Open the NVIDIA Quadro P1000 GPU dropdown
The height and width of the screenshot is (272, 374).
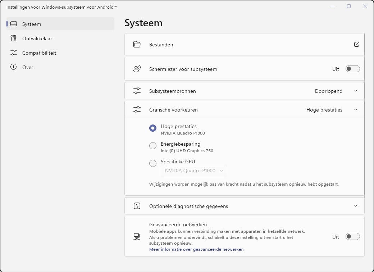(x=194, y=171)
